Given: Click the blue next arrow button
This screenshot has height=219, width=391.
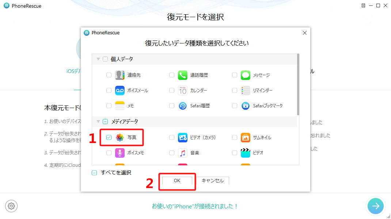Looking at the screenshot, I should click(x=376, y=206).
